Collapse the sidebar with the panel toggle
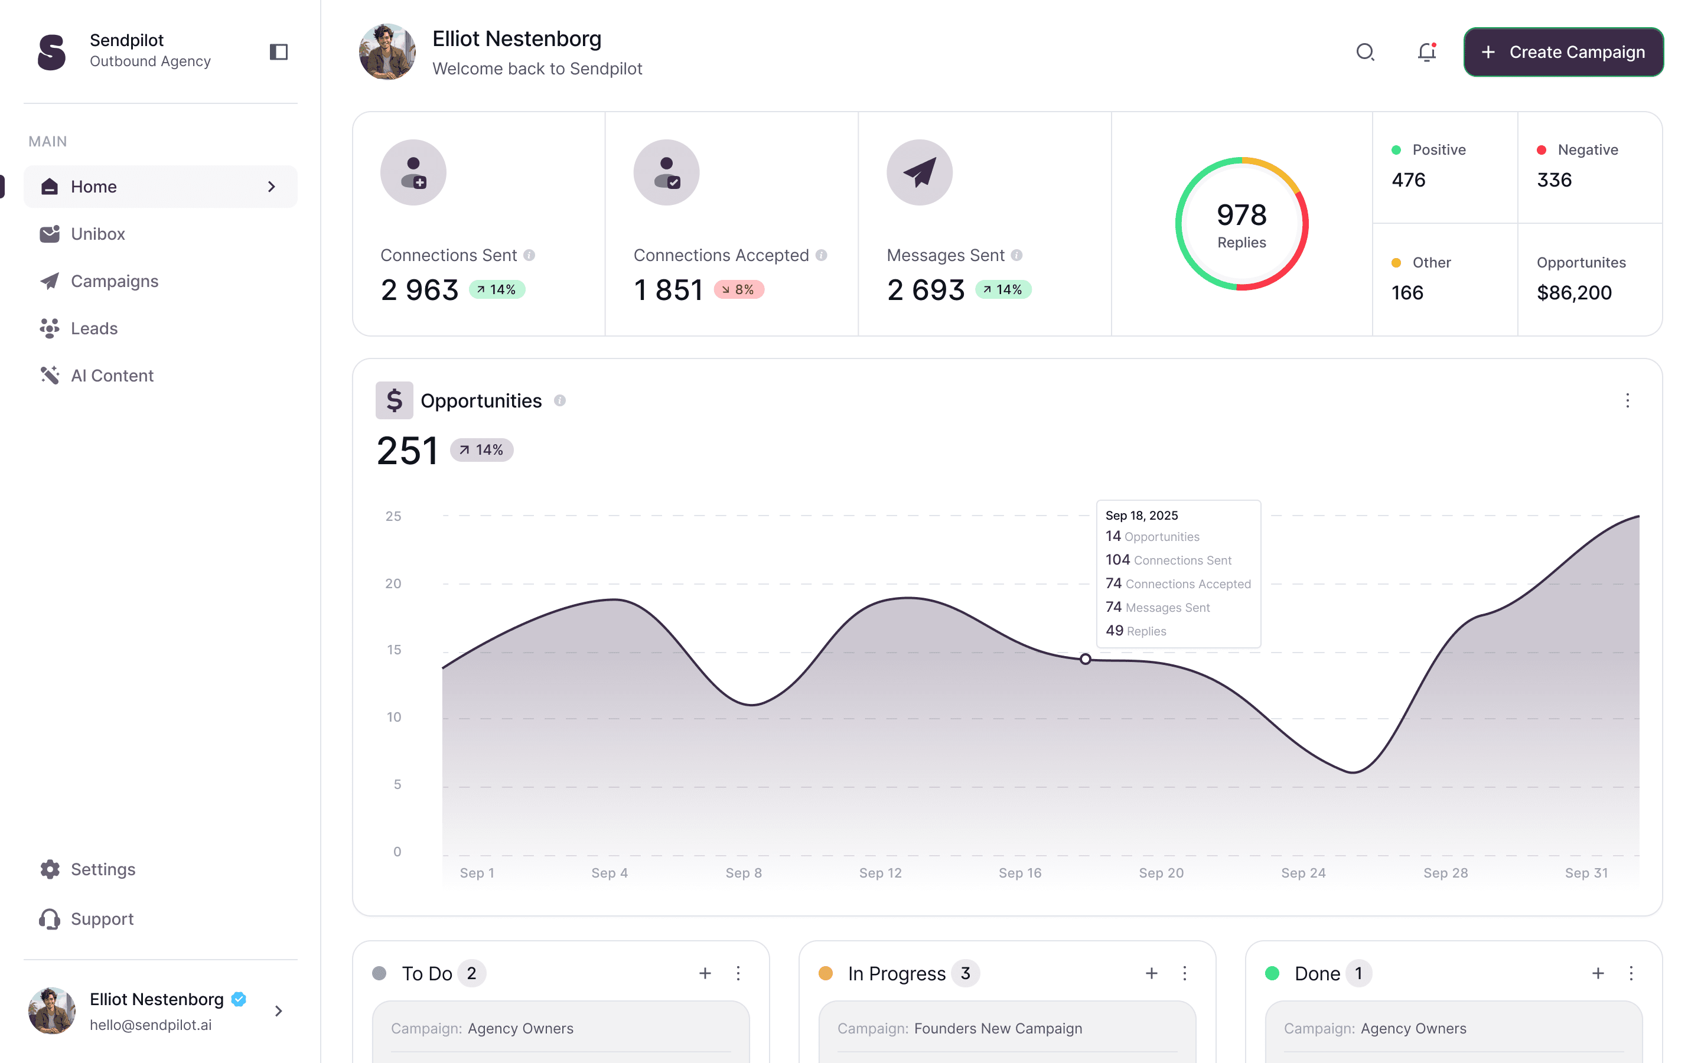Screen dimensions: 1701x1063 point(278,51)
